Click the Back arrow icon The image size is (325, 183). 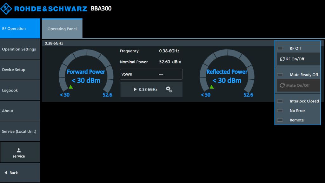pos(6,173)
